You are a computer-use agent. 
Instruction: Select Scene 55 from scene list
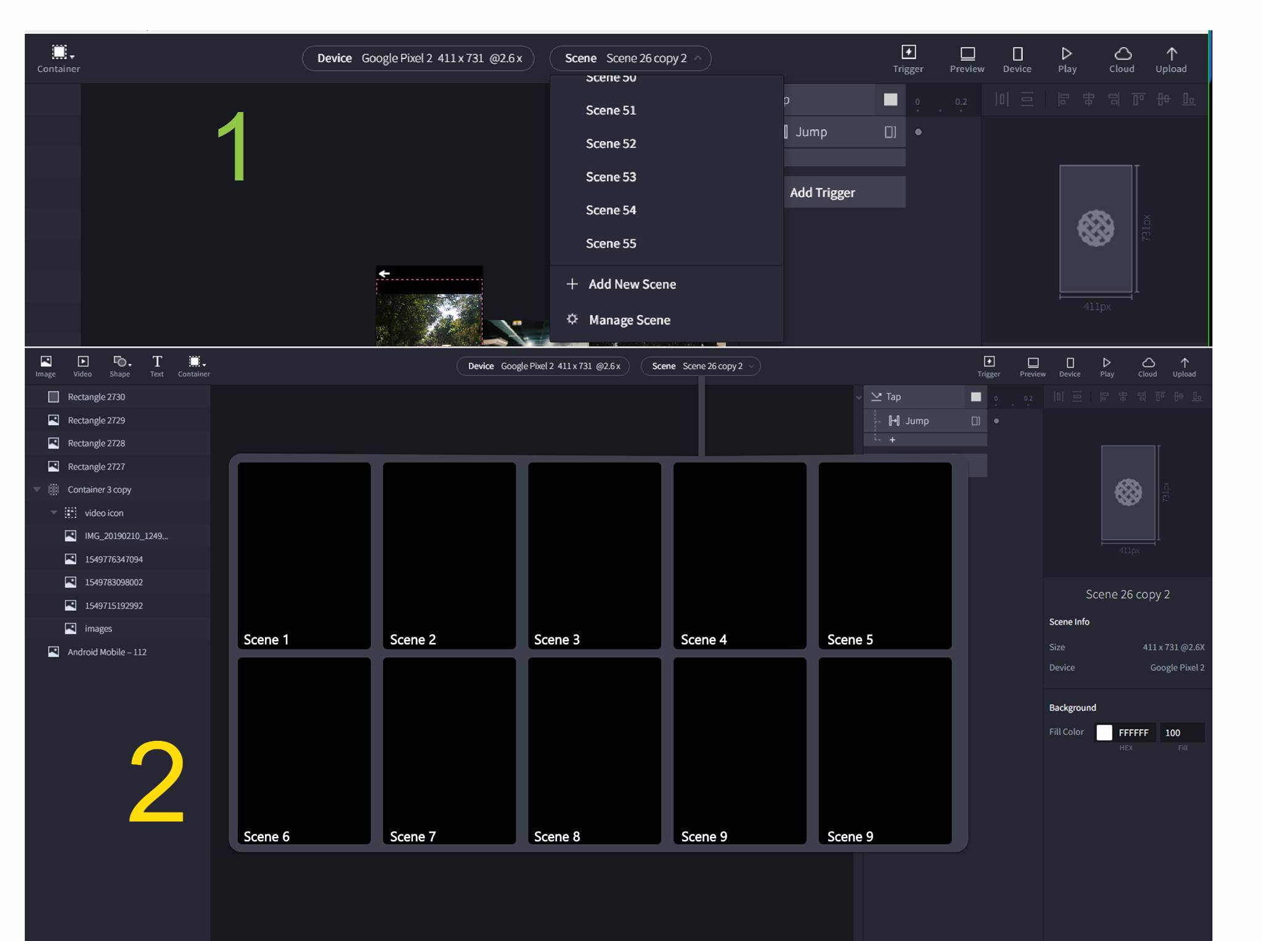[x=666, y=243]
